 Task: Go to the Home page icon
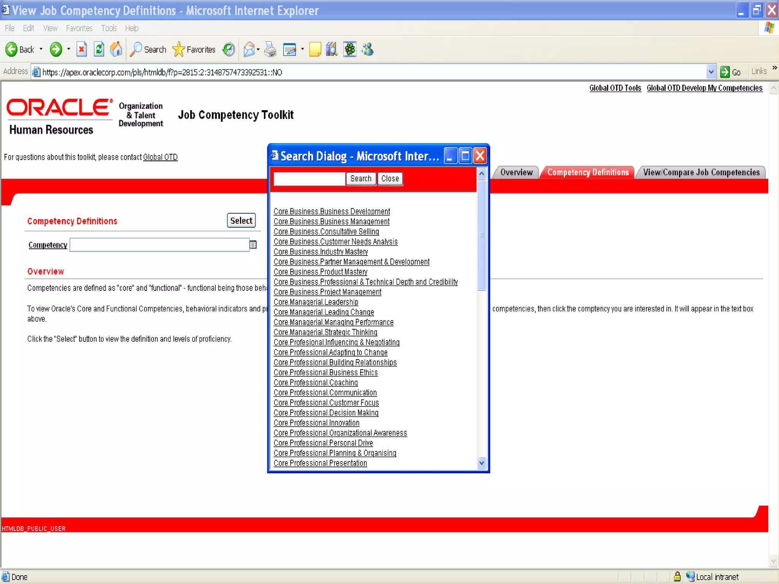pos(116,49)
